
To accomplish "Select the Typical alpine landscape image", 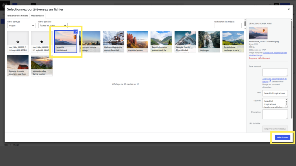I will (x=233, y=41).
